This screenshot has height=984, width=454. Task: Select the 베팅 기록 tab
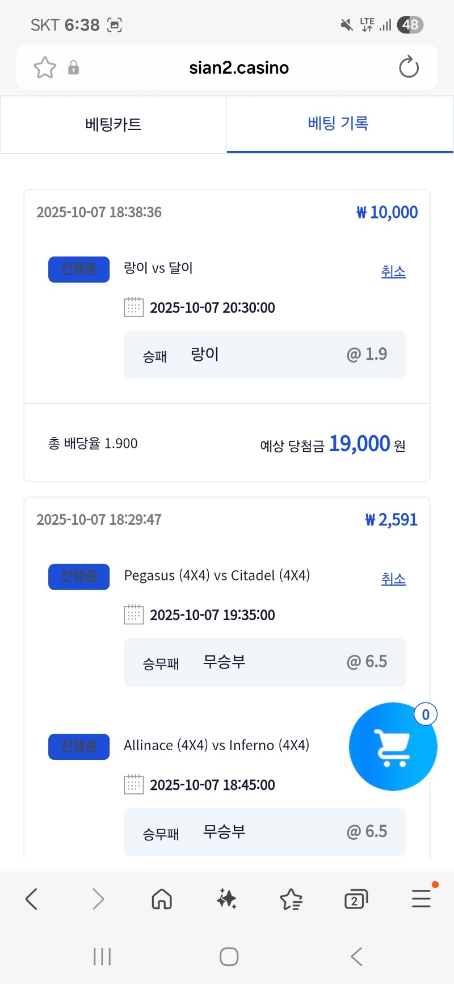[339, 124]
